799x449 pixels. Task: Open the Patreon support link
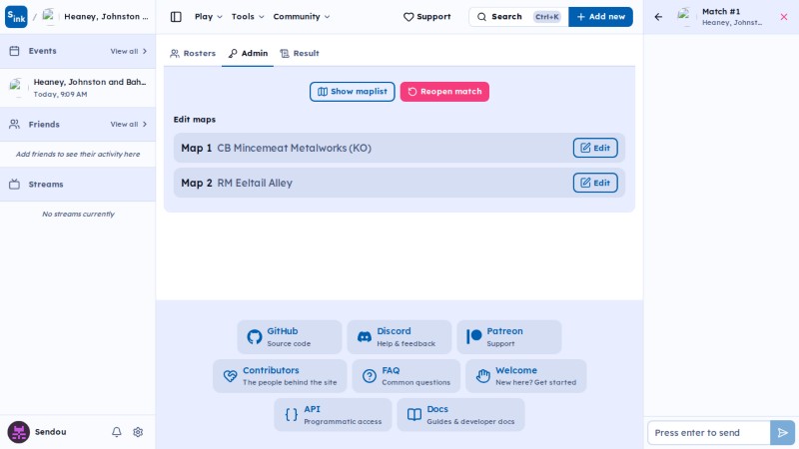[x=509, y=337]
